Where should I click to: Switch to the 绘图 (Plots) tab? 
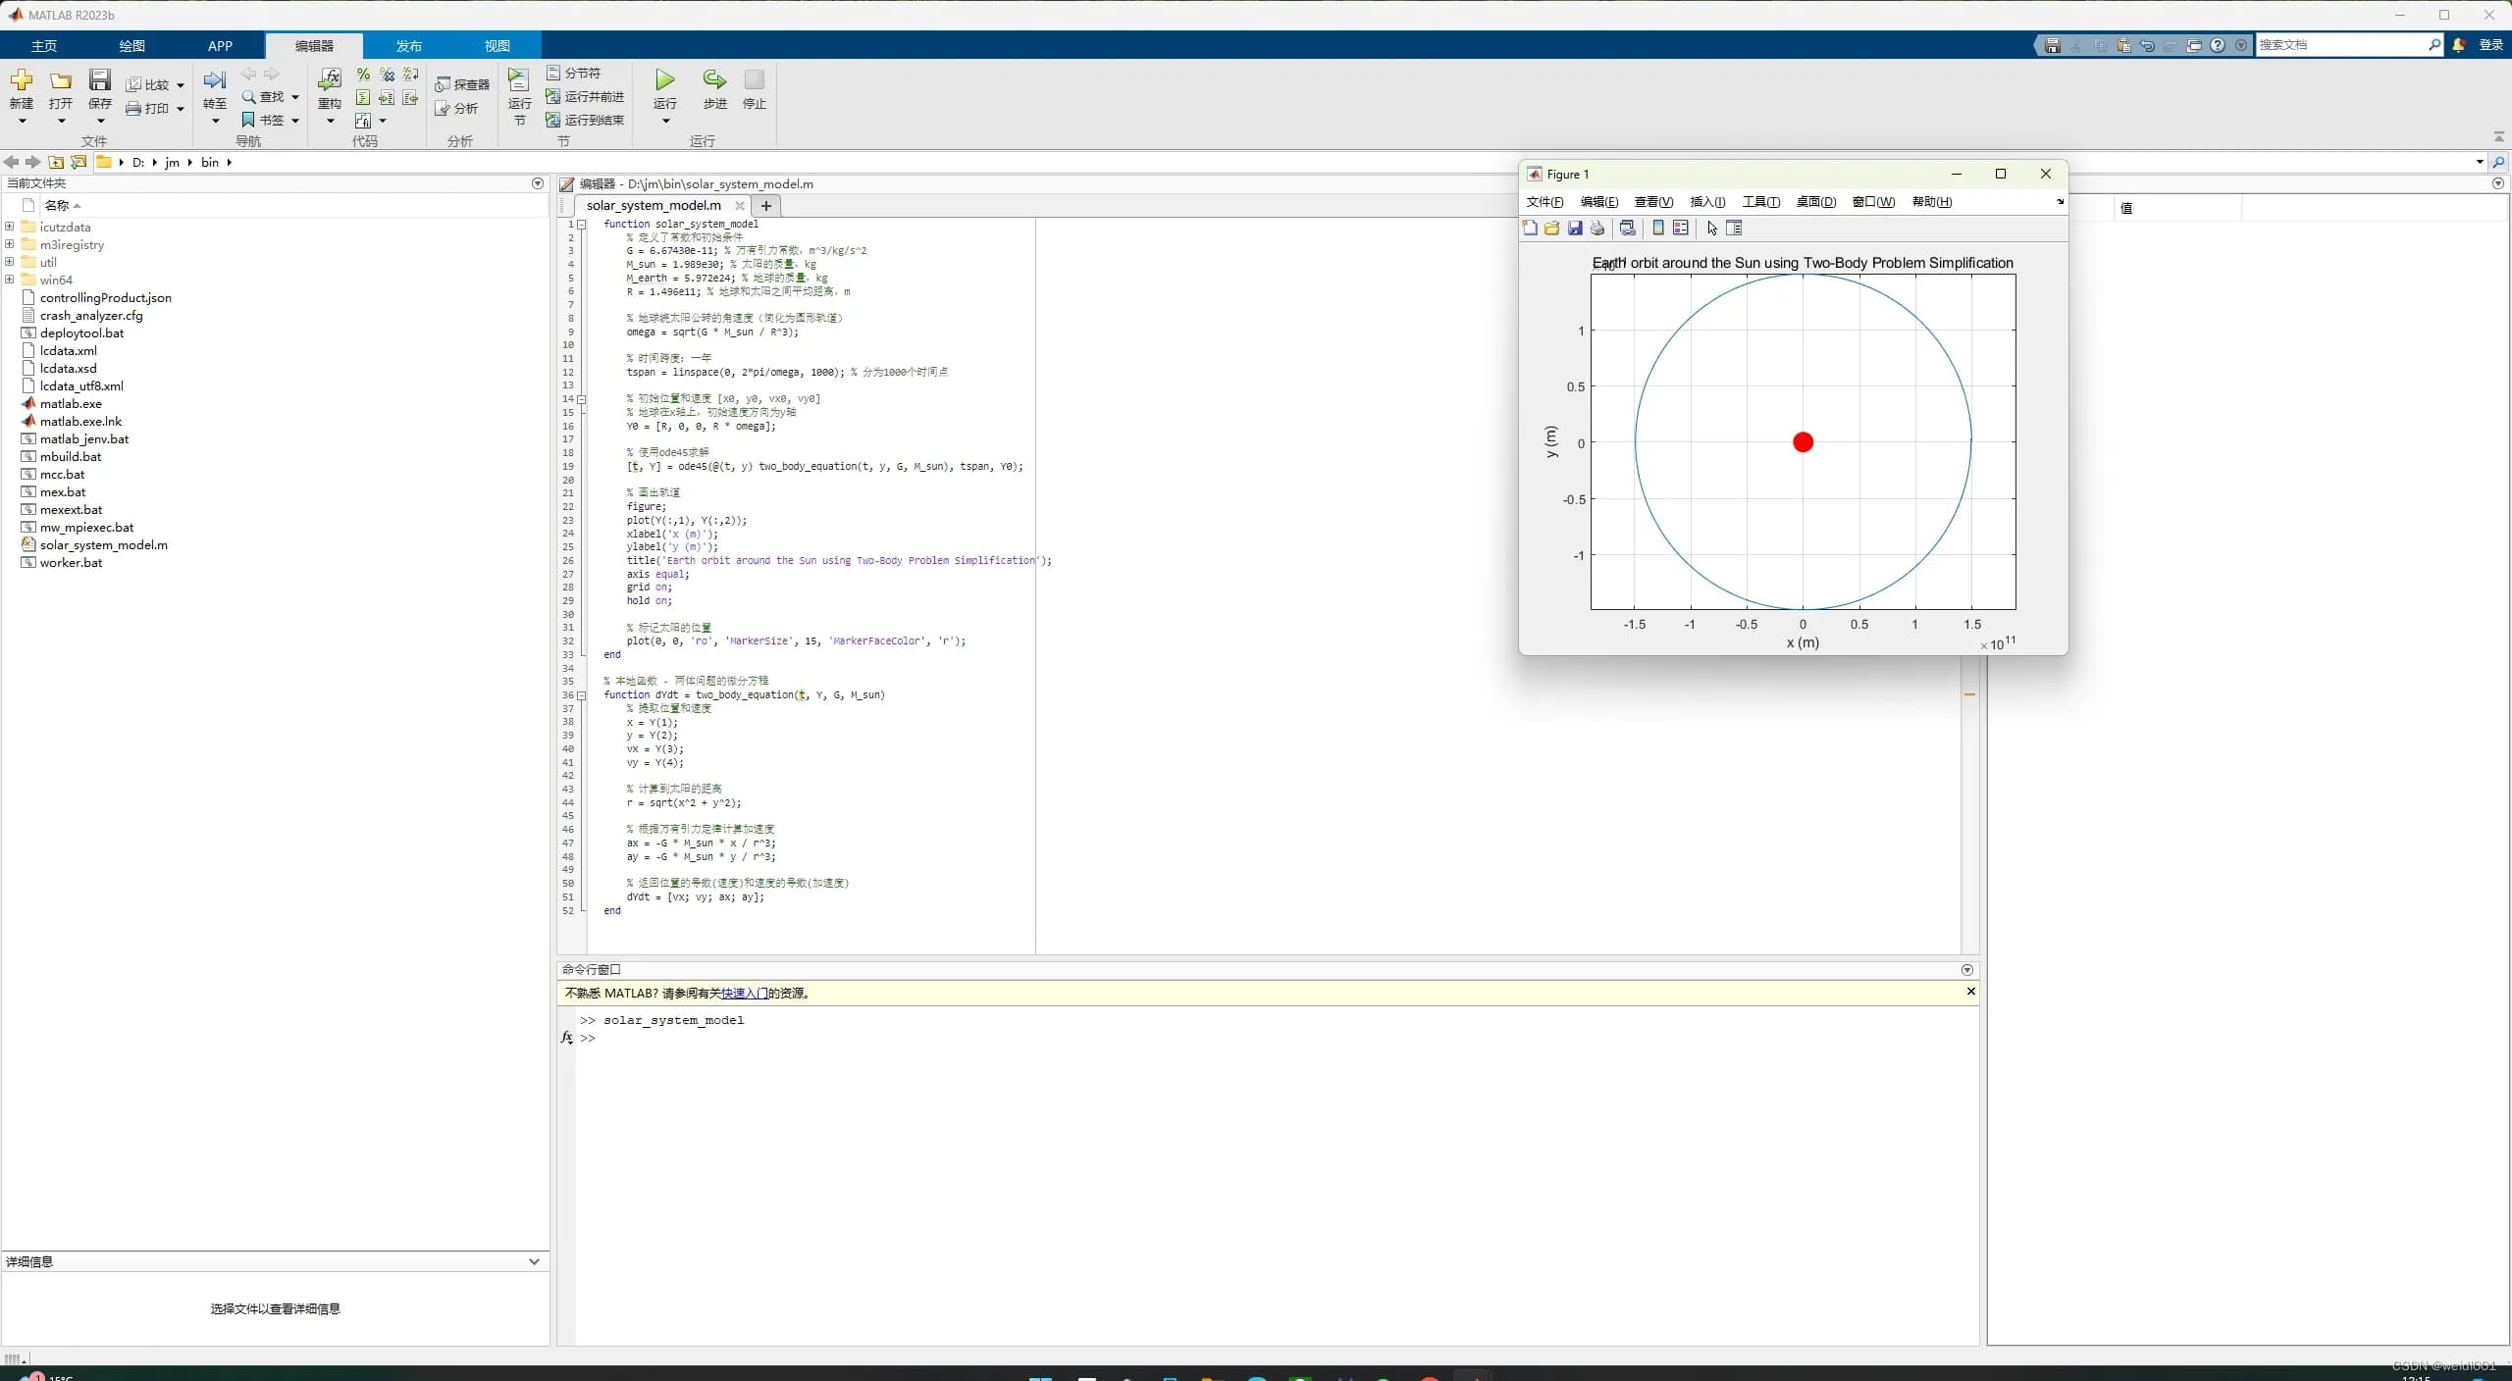[131, 46]
